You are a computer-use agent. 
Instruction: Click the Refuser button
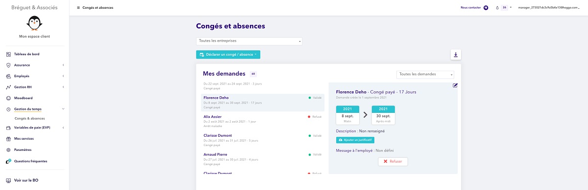pyautogui.click(x=393, y=161)
